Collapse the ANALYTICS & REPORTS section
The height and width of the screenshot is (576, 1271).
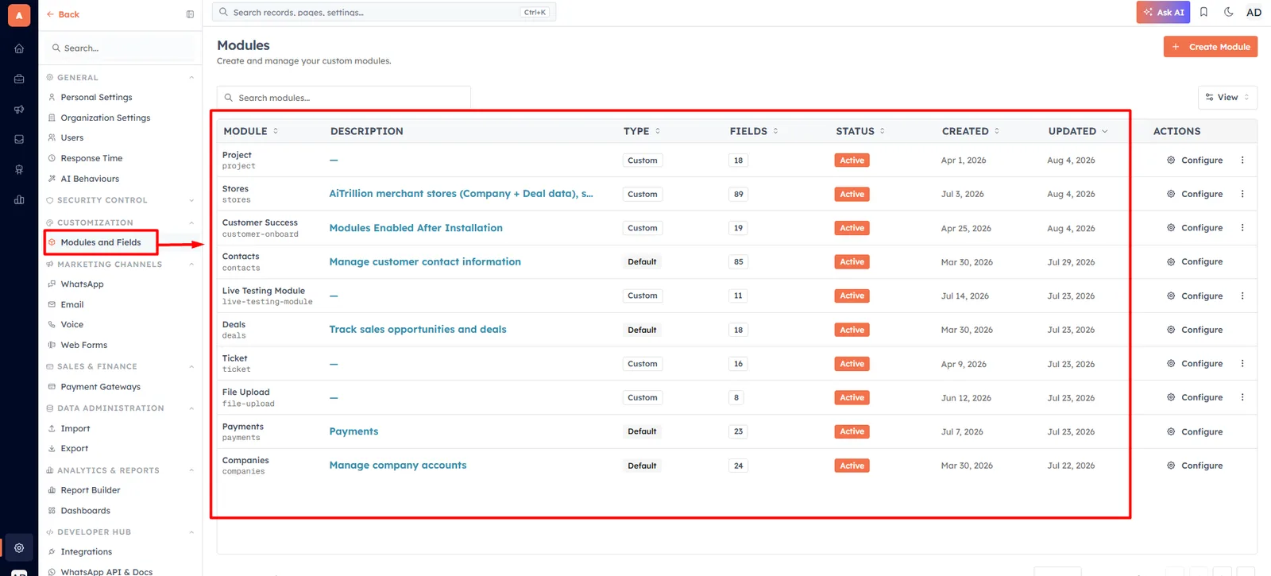click(191, 470)
